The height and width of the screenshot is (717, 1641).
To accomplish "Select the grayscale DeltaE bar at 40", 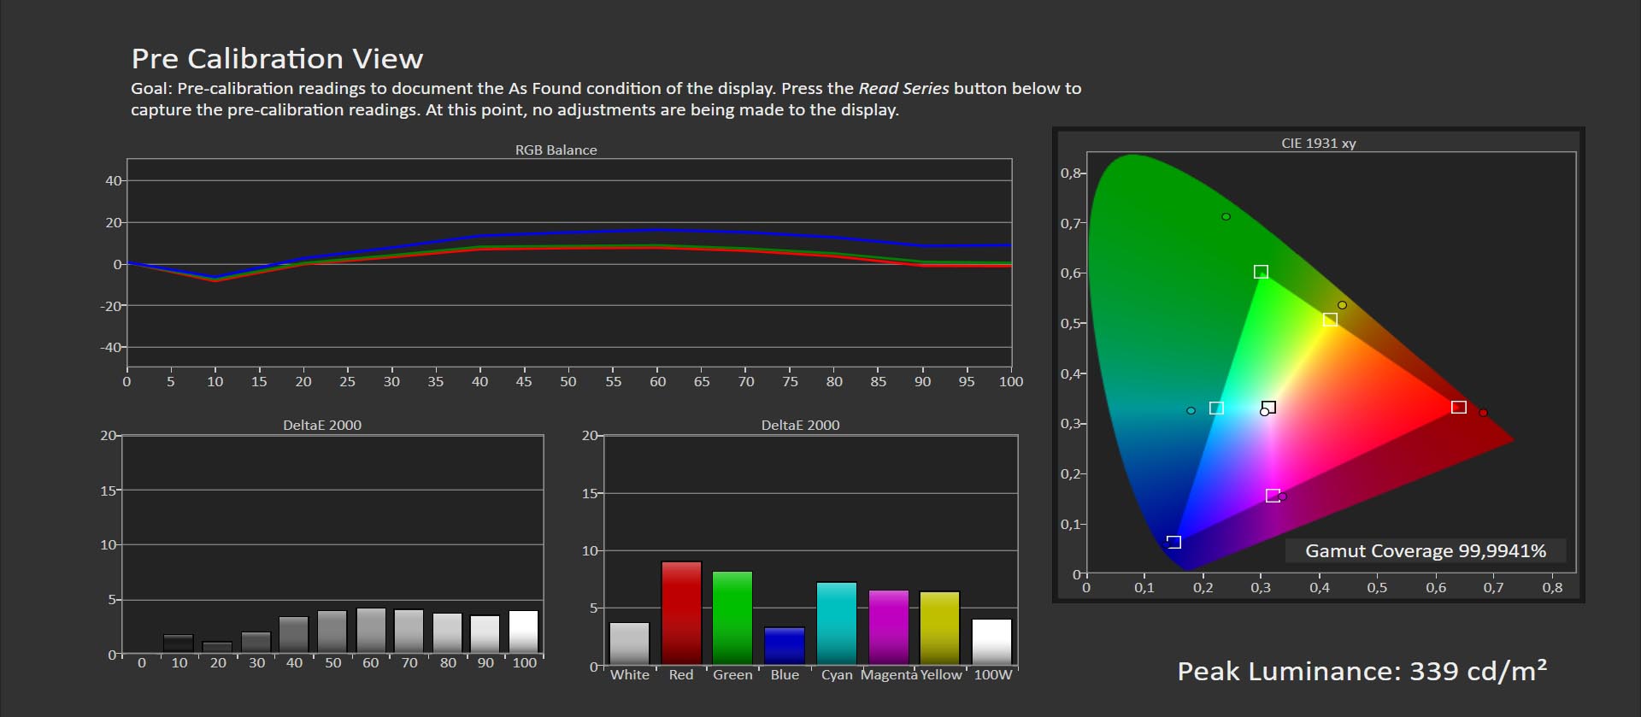I will point(293,635).
